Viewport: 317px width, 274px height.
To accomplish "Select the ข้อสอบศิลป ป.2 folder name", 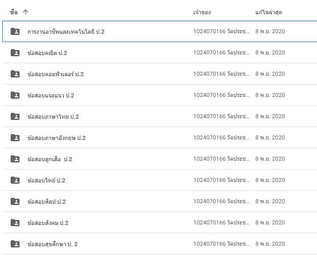I will click(47, 202).
